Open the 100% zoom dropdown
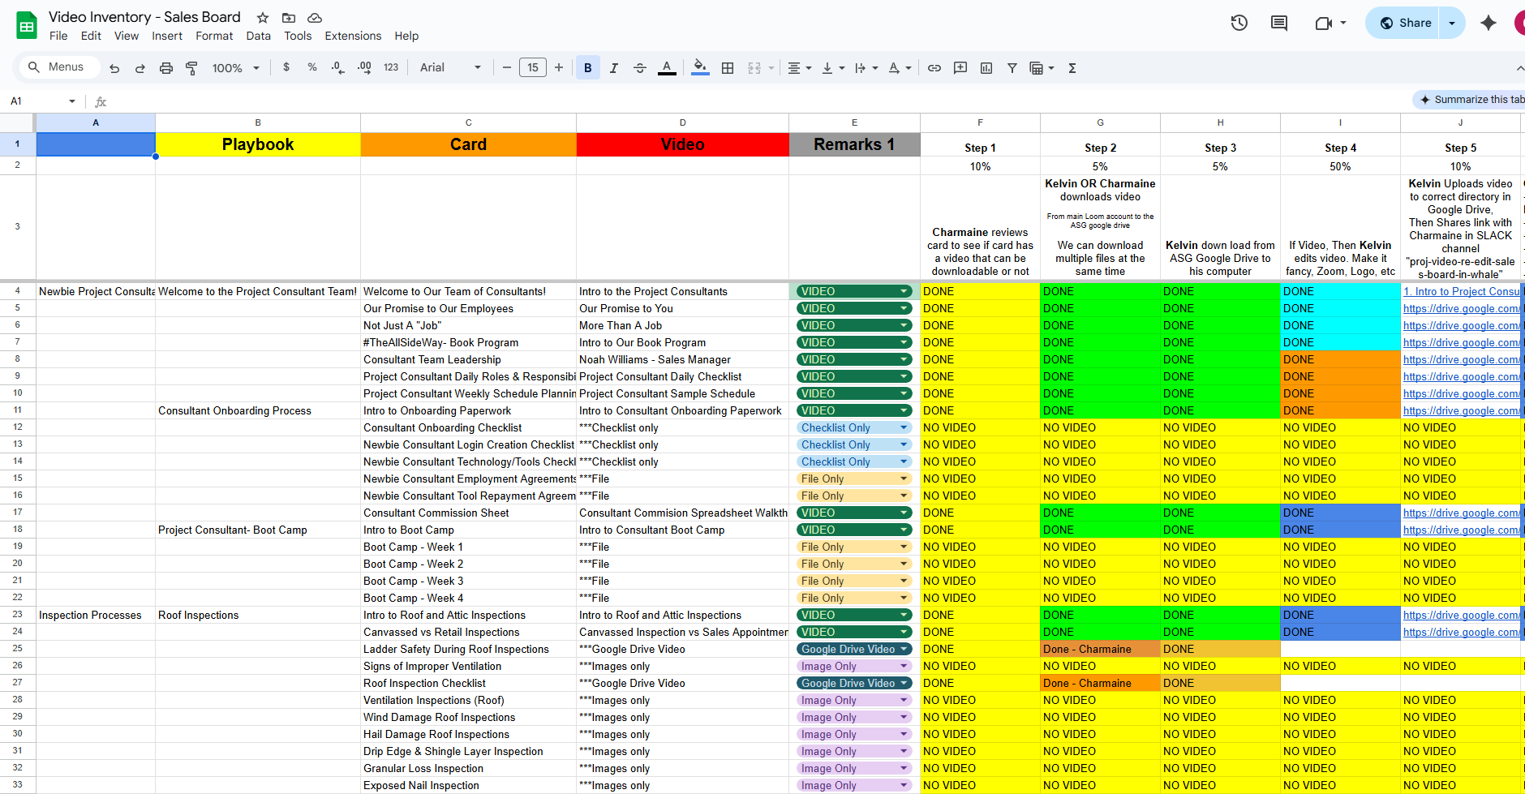The image size is (1525, 794). pos(235,68)
